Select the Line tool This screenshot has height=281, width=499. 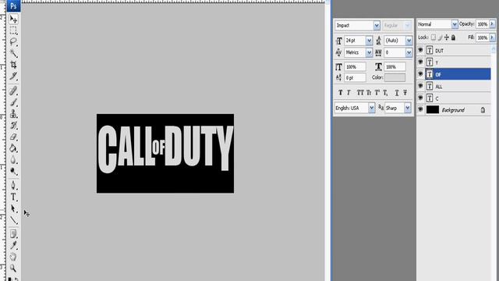click(x=13, y=220)
